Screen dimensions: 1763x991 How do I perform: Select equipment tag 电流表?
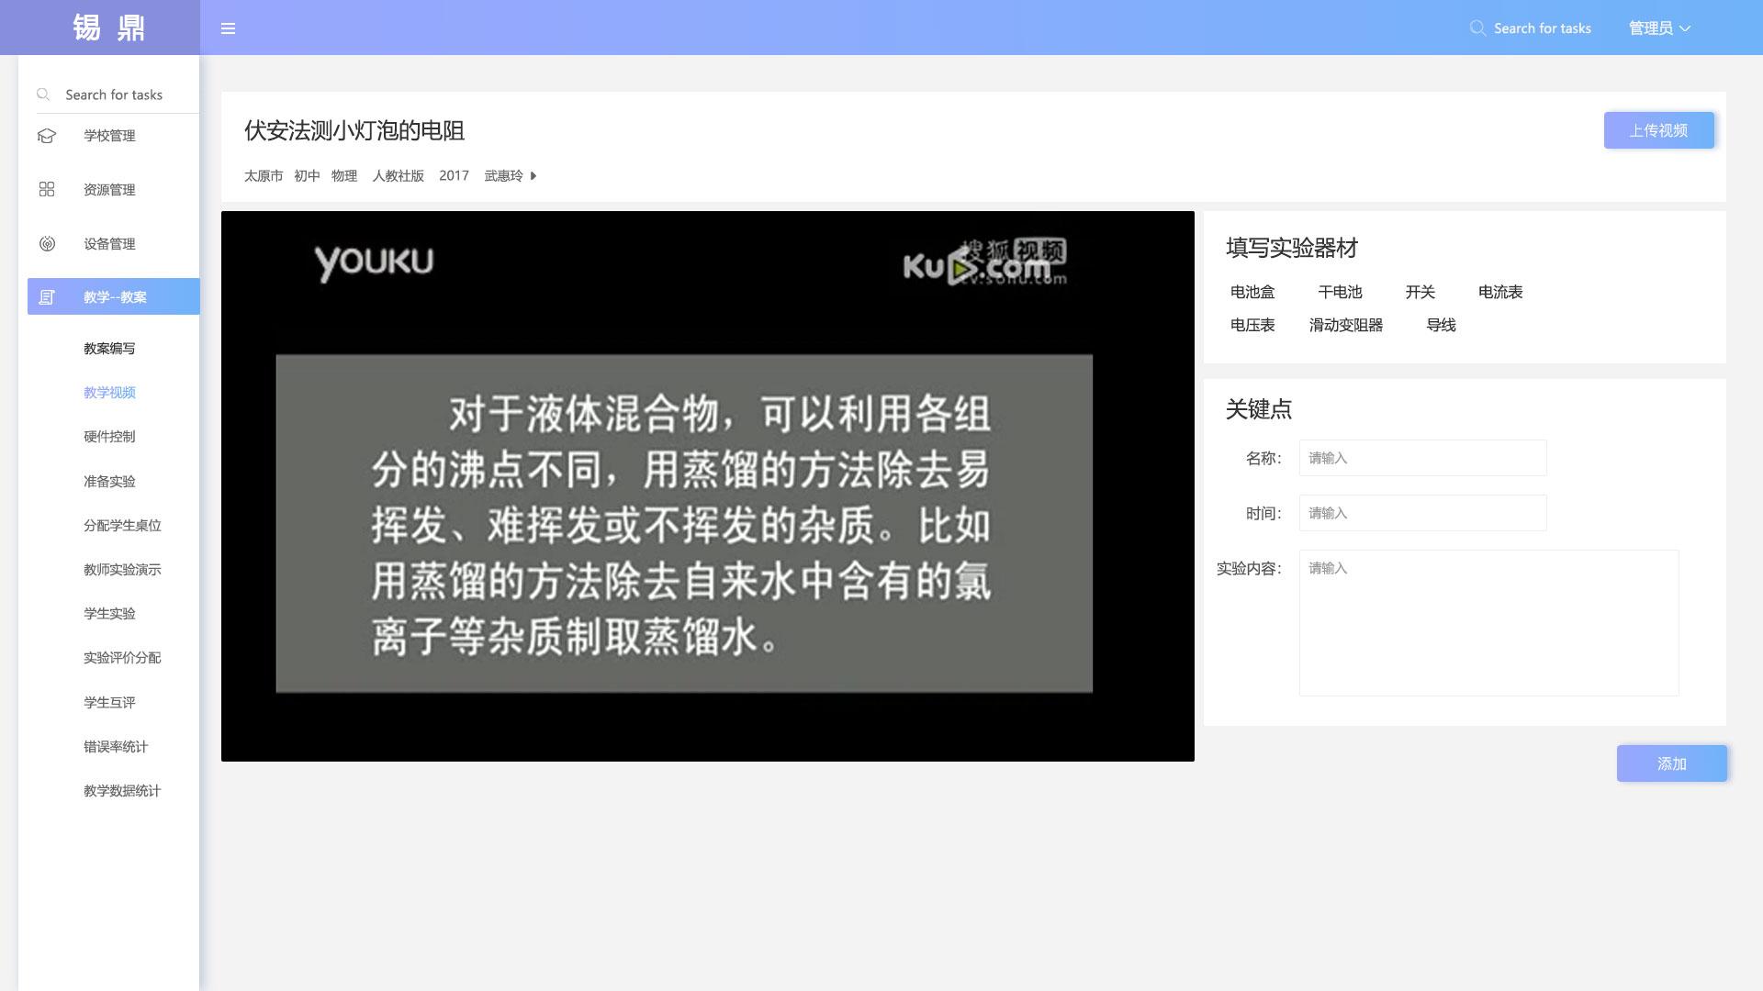[x=1500, y=292]
